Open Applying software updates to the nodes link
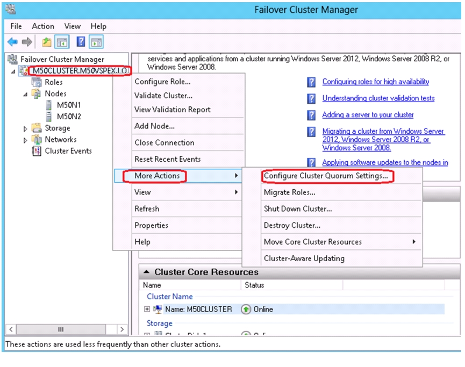This screenshot has width=465, height=367. coord(385,162)
